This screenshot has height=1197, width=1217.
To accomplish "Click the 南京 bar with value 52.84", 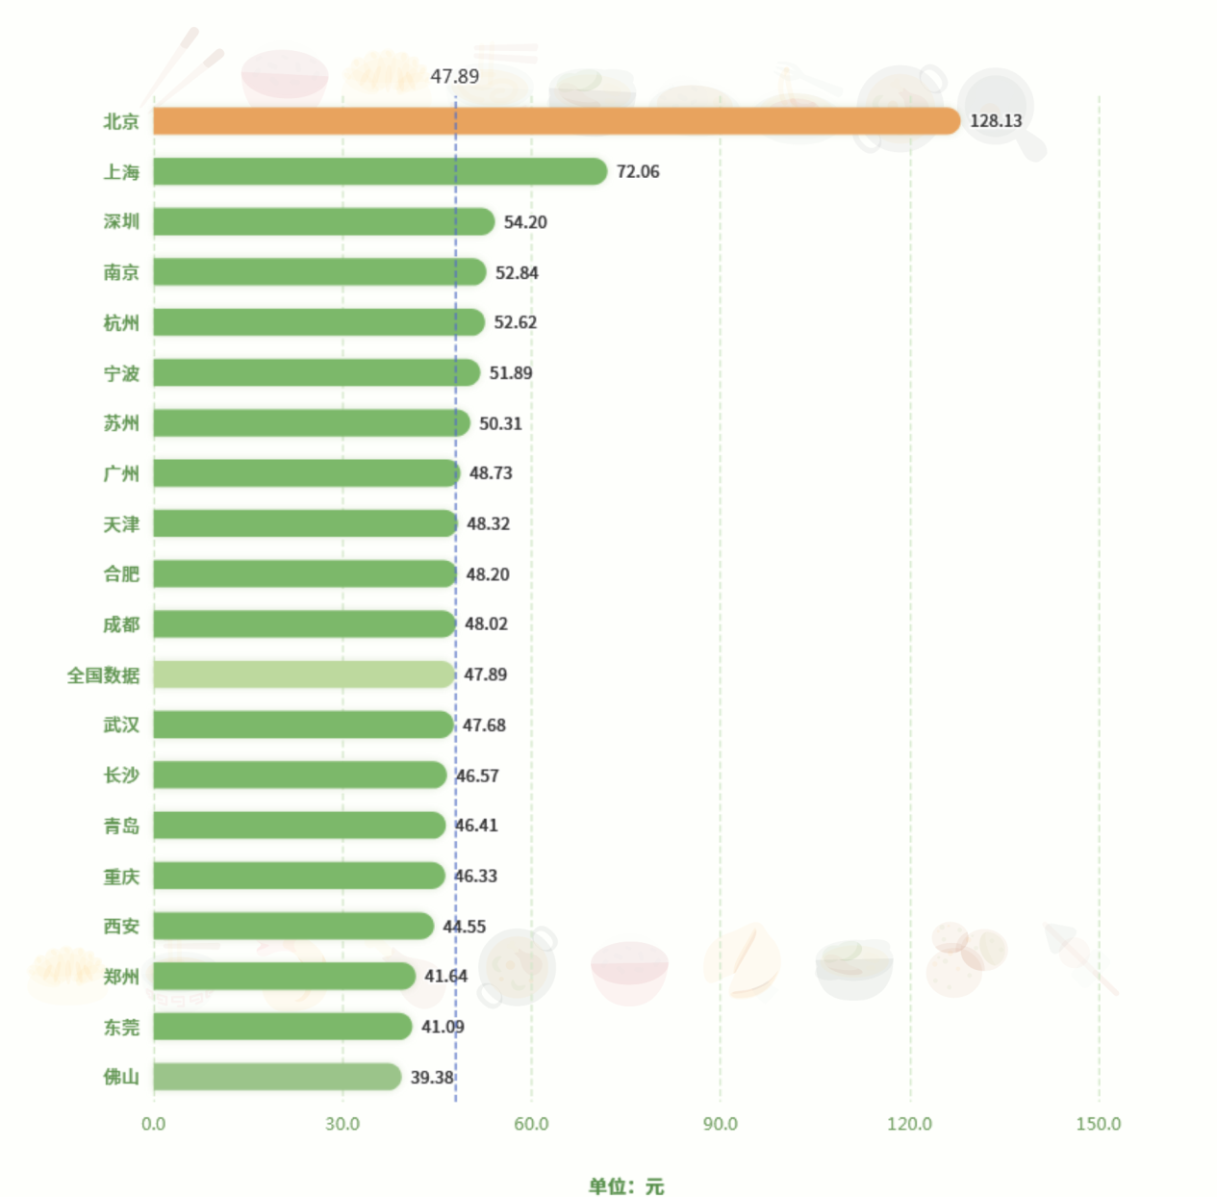I will pyautogui.click(x=319, y=272).
